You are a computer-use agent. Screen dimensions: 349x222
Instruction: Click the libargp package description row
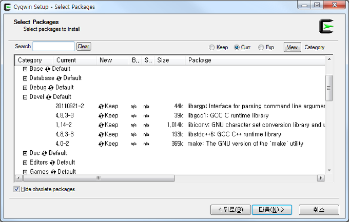point(256,106)
